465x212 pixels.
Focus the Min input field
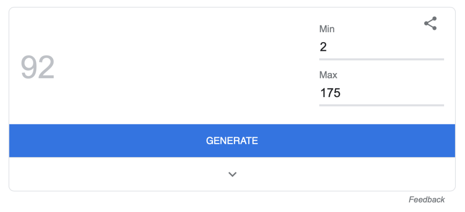pos(381,47)
